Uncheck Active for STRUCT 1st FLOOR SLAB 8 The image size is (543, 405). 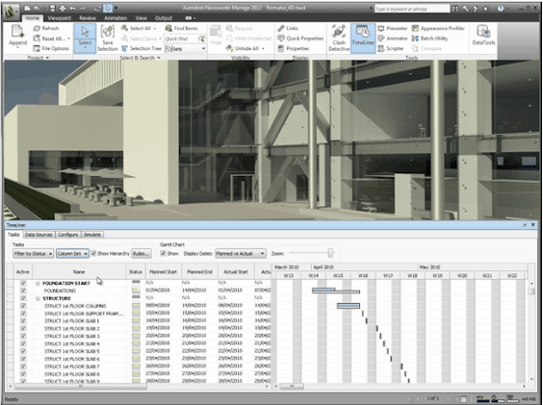coord(23,374)
